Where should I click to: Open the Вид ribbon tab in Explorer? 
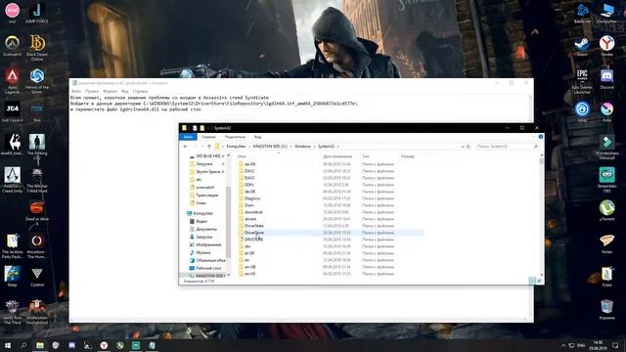click(258, 137)
